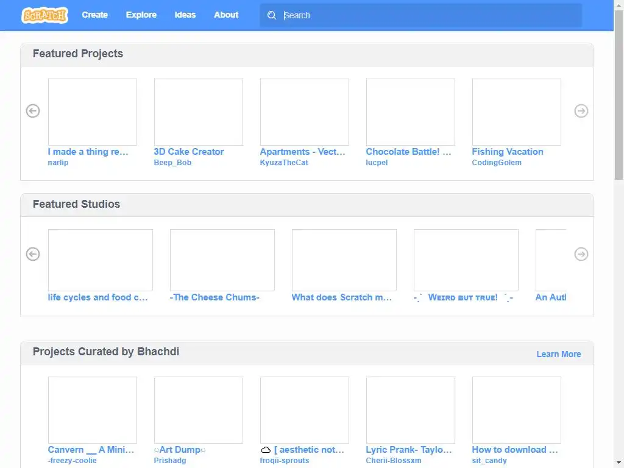This screenshot has height=468, width=624.
Task: Visit KyuzaTheCat's profile
Action: point(284,162)
